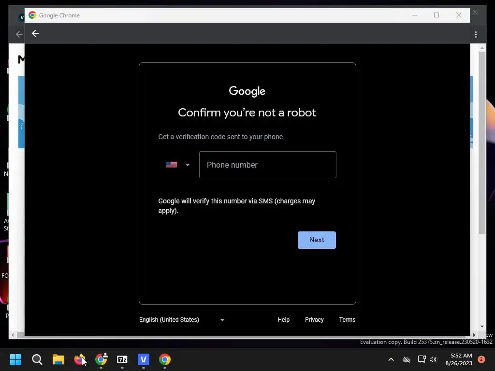Launch File Explorer from taskbar
Viewport: 495px width, 371px height.
click(58, 359)
